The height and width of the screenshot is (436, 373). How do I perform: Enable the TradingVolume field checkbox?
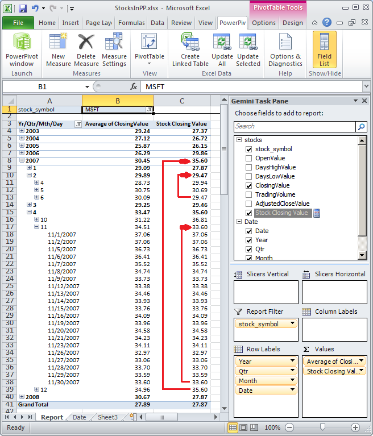click(x=248, y=194)
